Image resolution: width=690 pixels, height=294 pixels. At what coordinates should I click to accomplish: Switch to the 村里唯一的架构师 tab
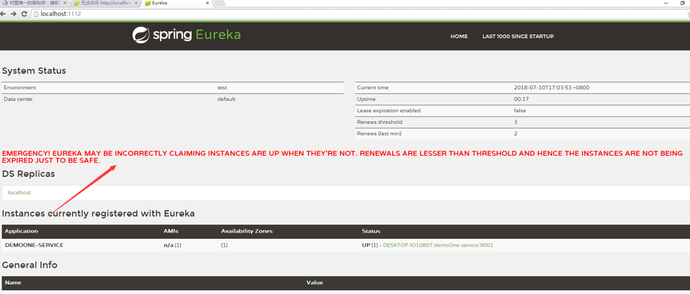click(34, 3)
